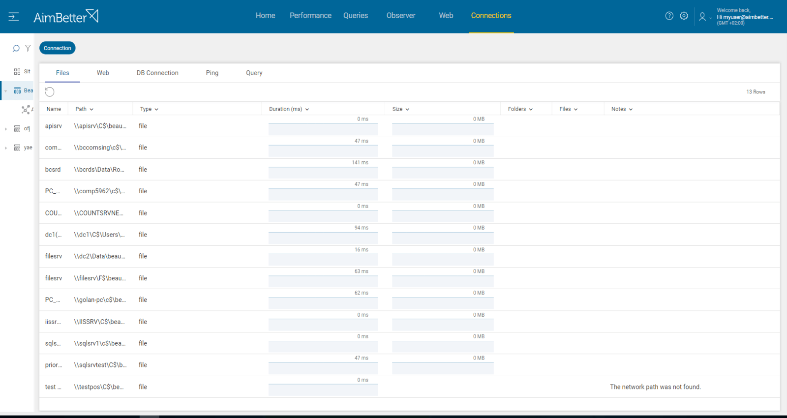Switch to the DB Connection tab
The height and width of the screenshot is (418, 787).
click(x=157, y=73)
